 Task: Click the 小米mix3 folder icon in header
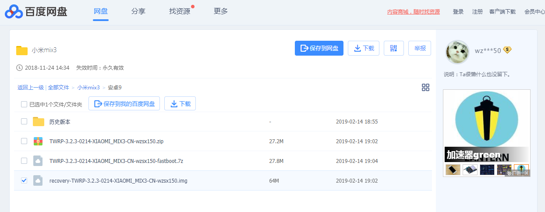[x=22, y=50]
